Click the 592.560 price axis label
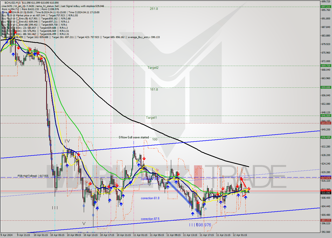 (326, 232)
